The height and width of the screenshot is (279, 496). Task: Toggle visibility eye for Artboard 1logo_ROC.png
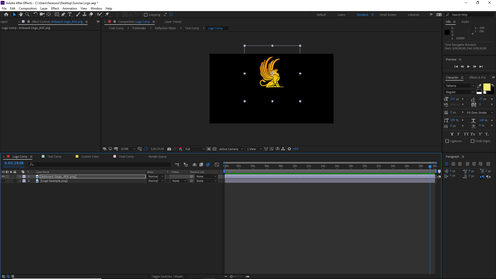click(x=3, y=176)
